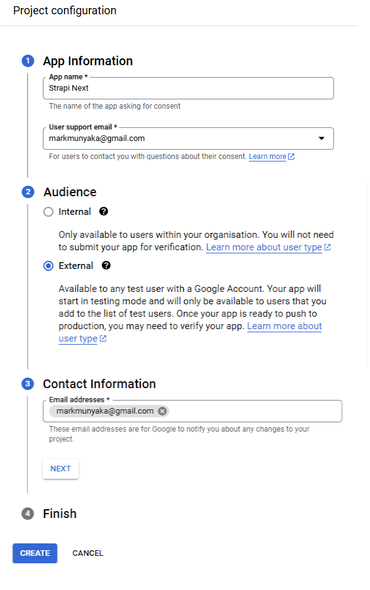Screen dimensions: 370x590
Task: Expand the App Information step heading
Action: (88, 61)
